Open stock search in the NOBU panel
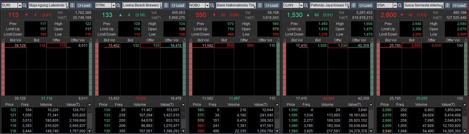Viewport: 469px width, 134px height. [212, 5]
